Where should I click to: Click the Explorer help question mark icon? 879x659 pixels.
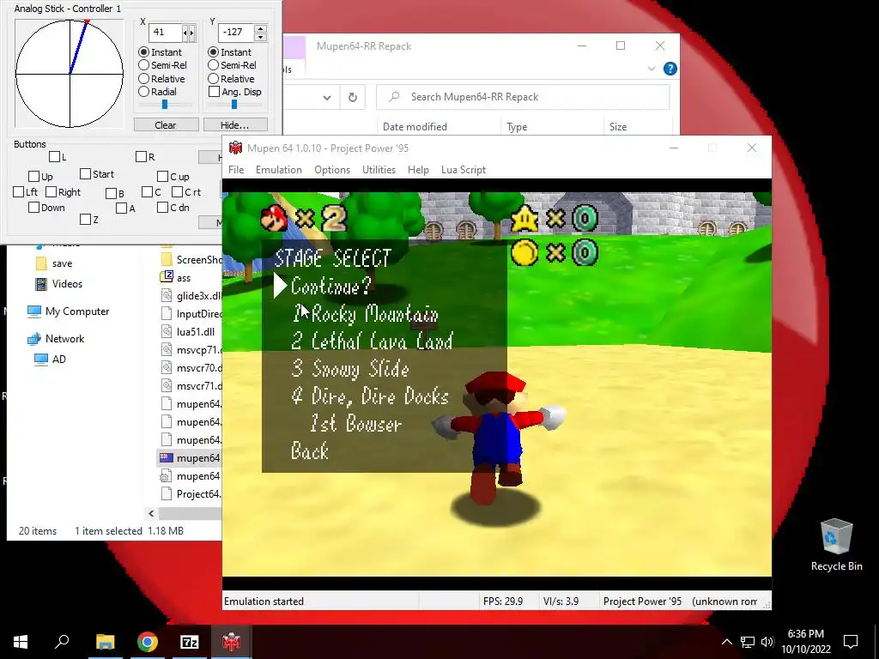pos(670,69)
